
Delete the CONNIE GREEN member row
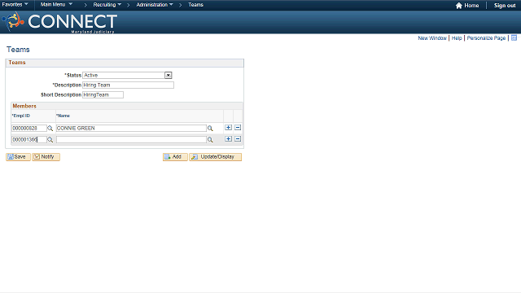tap(238, 128)
